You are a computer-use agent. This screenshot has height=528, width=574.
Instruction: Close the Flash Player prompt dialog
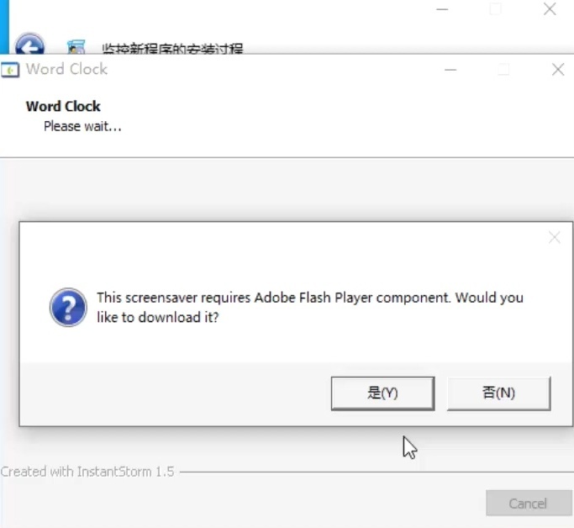coord(554,238)
